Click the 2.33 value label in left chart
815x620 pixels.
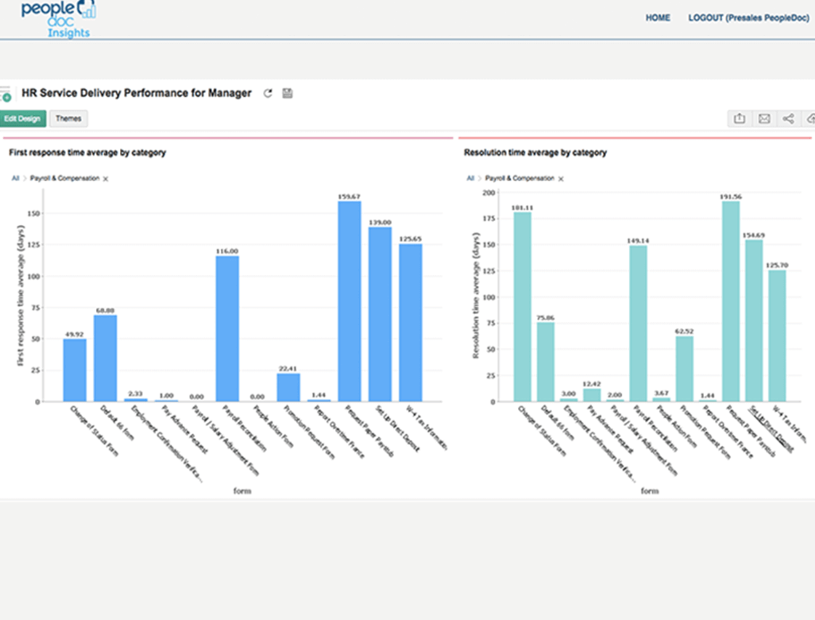tap(136, 393)
